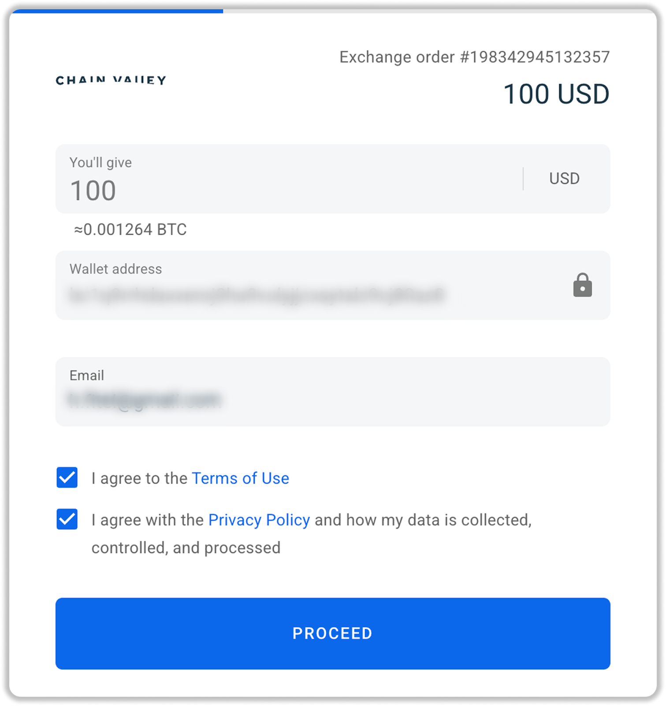Click into the Email input field
The width and height of the screenshot is (666, 706).
309,400
